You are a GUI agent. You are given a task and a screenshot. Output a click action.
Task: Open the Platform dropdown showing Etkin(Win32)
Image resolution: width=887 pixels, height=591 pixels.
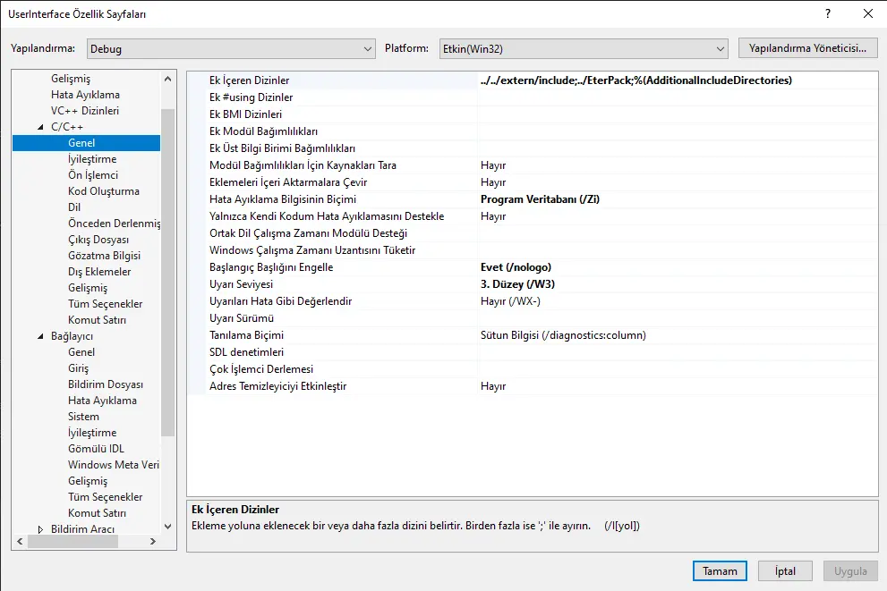click(583, 49)
